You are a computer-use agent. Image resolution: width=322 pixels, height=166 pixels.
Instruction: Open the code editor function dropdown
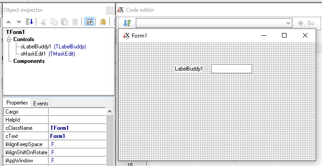214,23
